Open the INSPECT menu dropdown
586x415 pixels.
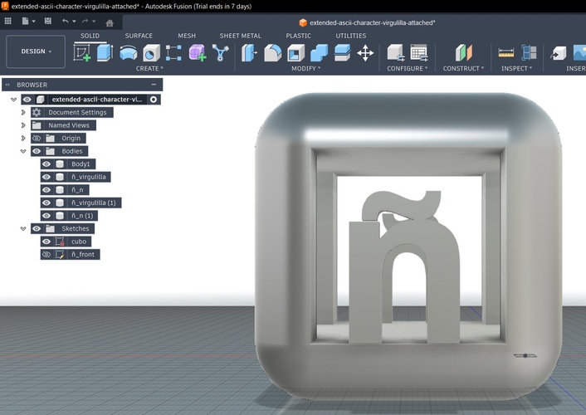tap(516, 68)
